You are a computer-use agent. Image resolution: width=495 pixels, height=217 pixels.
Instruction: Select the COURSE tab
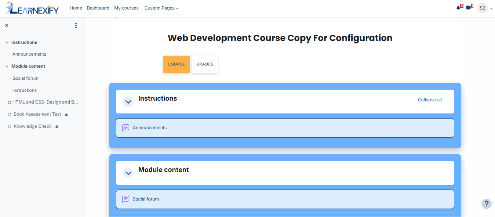click(176, 64)
